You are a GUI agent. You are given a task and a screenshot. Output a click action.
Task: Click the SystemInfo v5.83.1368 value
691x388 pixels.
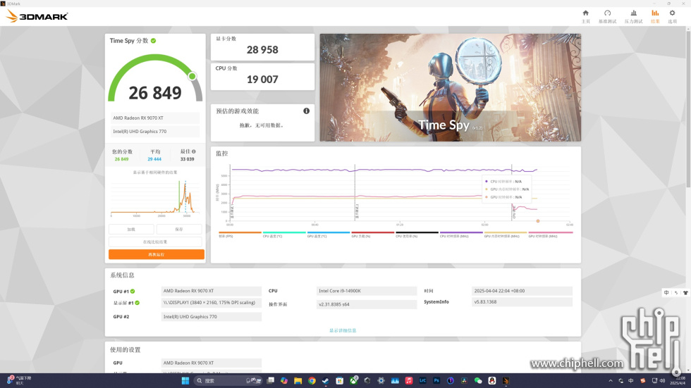pos(522,302)
